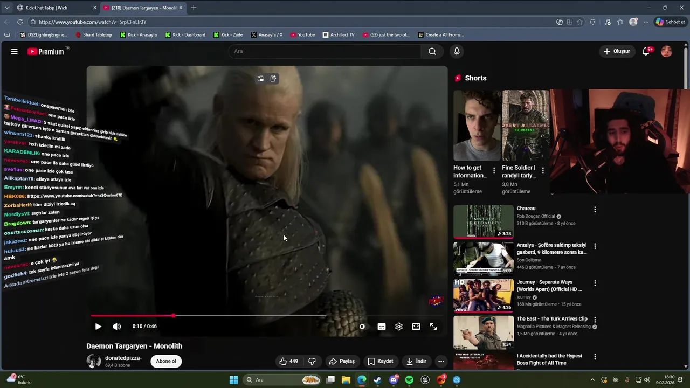Click the Kaydet save button

pos(381,361)
